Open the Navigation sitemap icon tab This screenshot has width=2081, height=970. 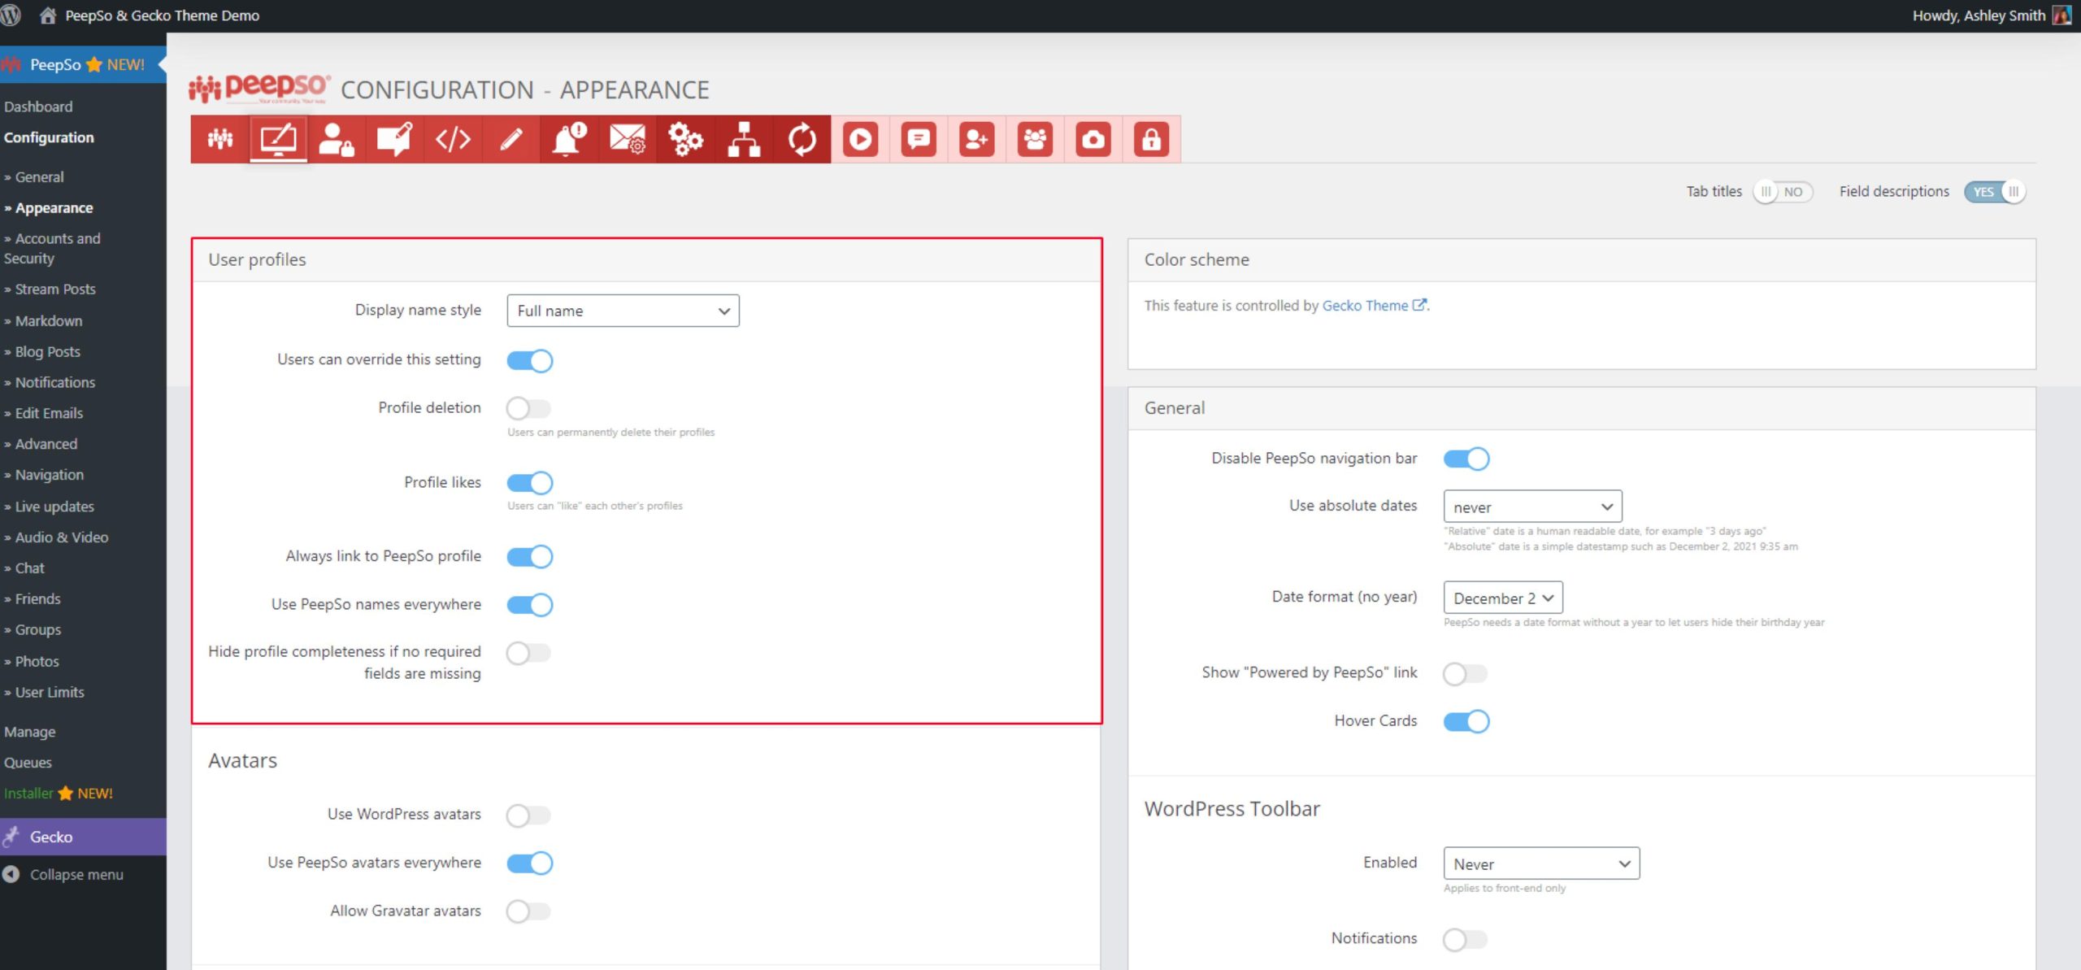744,139
